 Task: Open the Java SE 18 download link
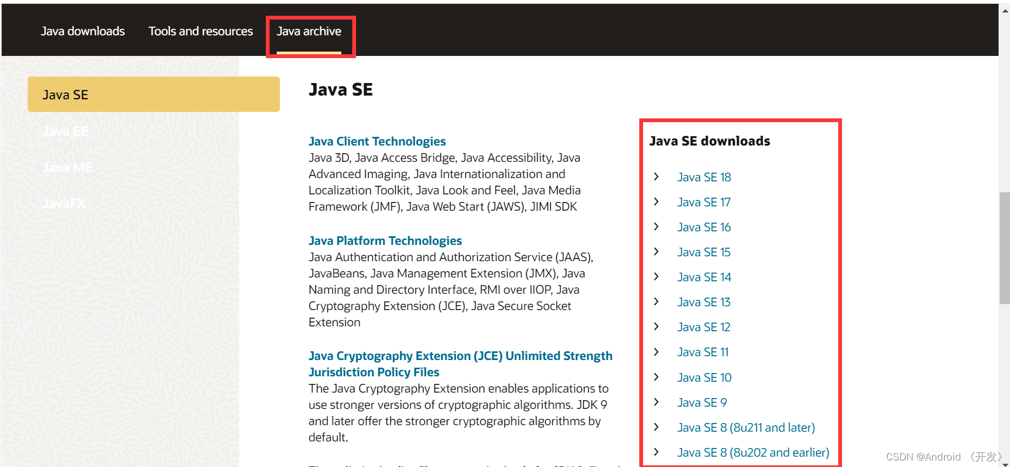coord(704,178)
